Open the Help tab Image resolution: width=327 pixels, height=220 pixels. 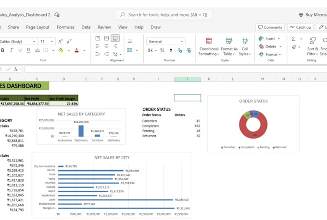tap(139, 27)
